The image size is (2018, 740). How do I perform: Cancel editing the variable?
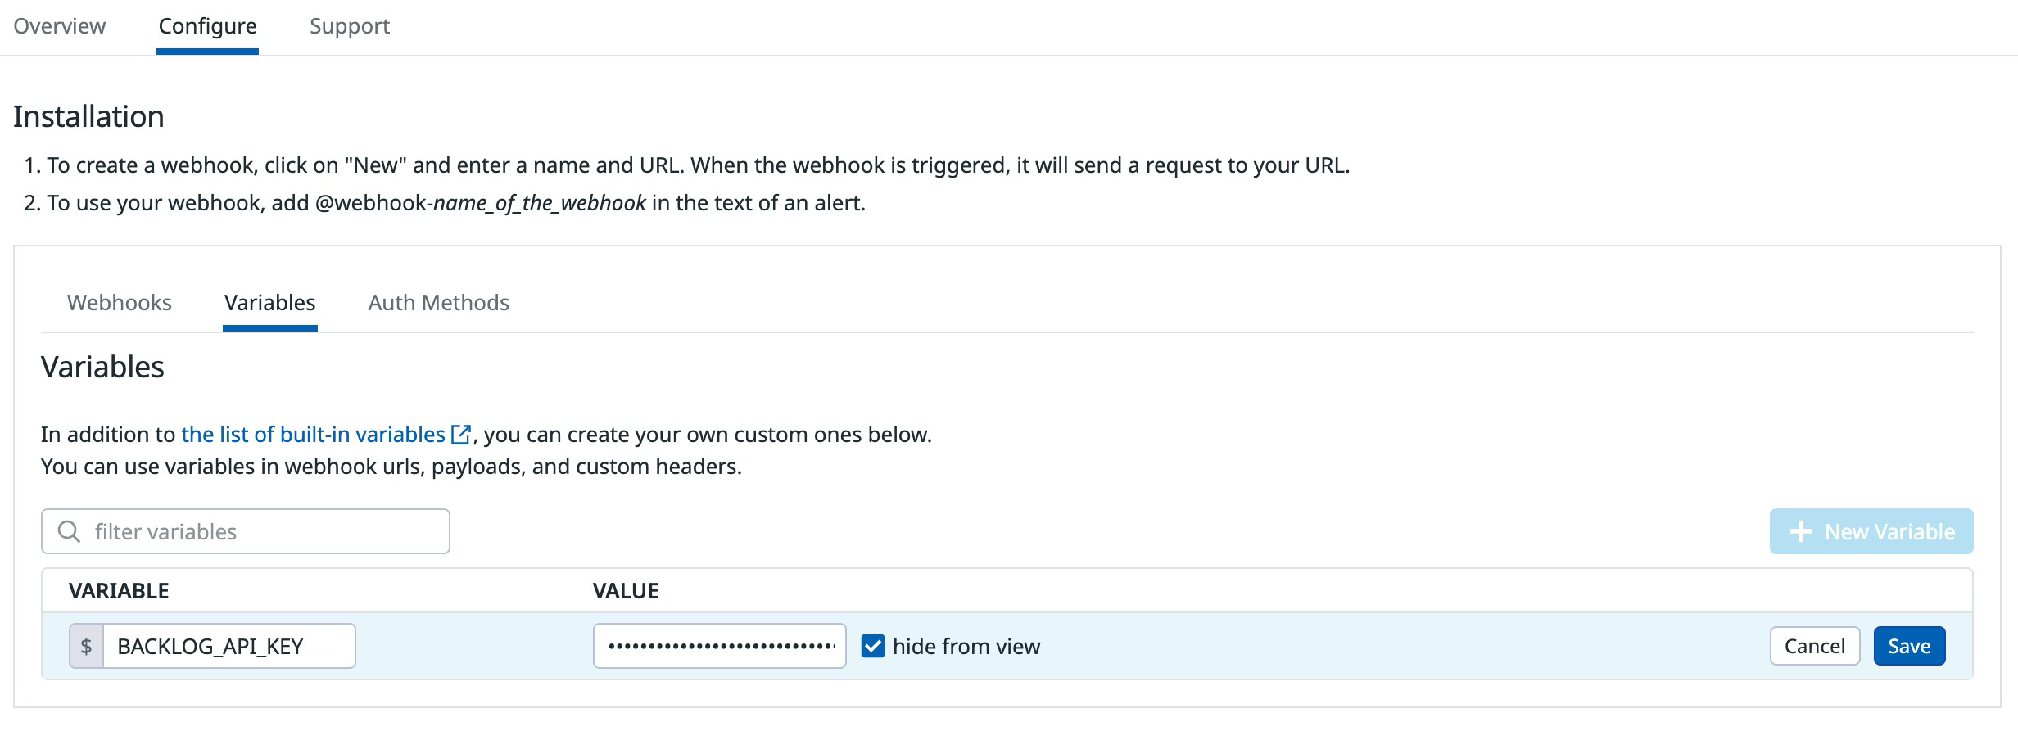point(1815,646)
